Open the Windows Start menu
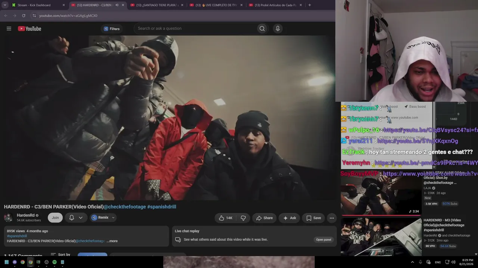Image resolution: width=478 pixels, height=268 pixels. [6, 262]
